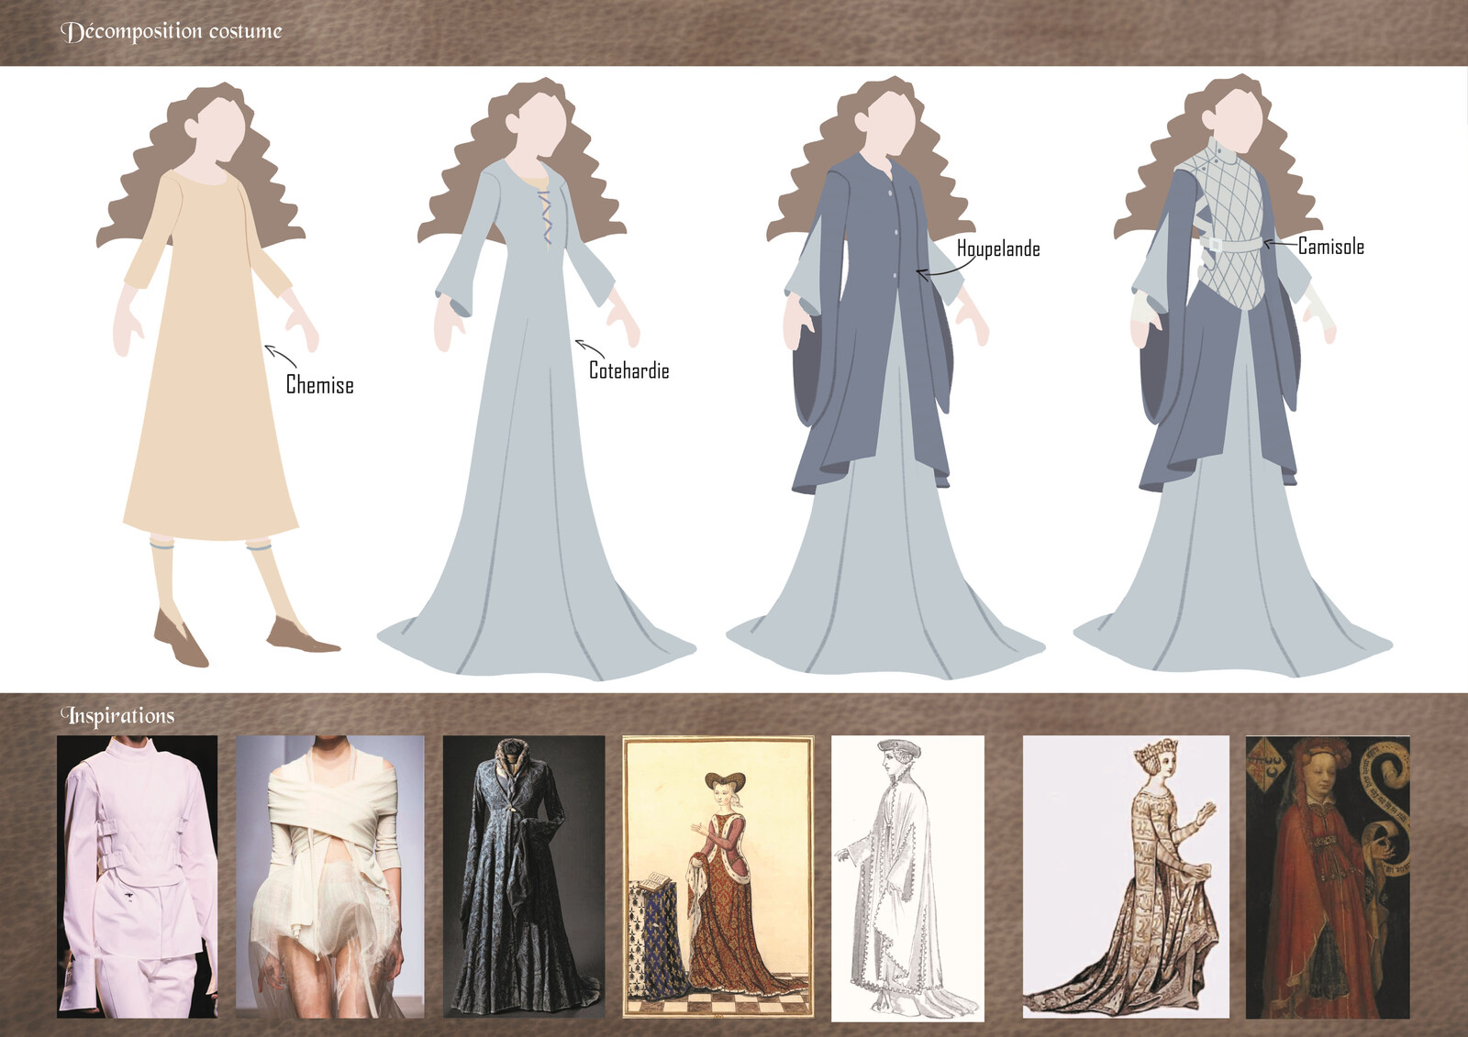The width and height of the screenshot is (1468, 1037).
Task: Click the 'Camisole' label
Action: point(1331,246)
